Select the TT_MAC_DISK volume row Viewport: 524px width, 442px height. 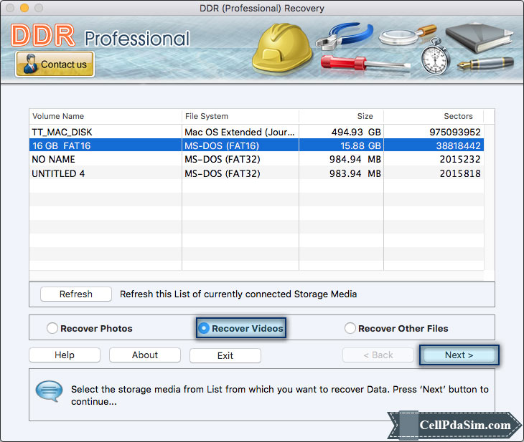click(256, 132)
